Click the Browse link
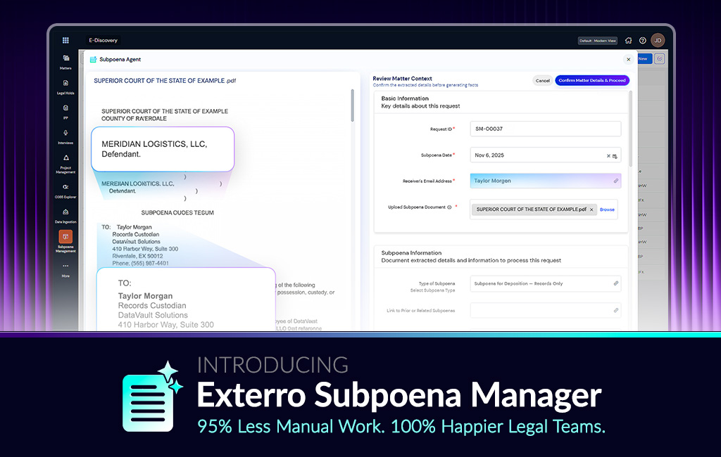The width and height of the screenshot is (721, 457). point(607,210)
